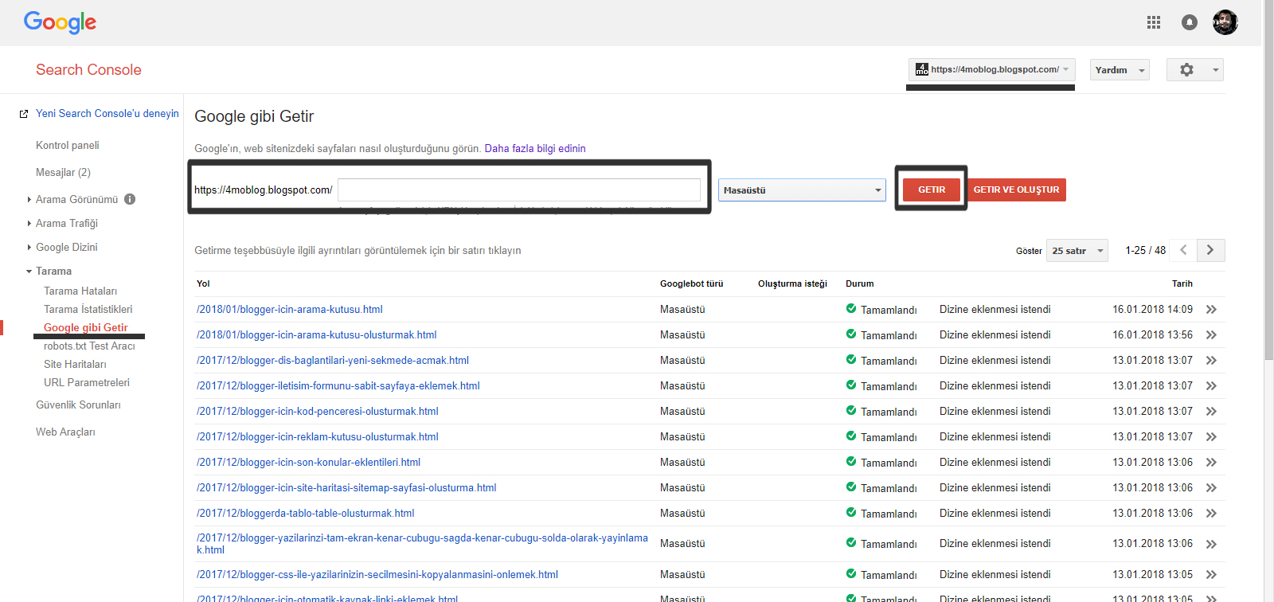Open details arrow for son-konular-eklentileri row
Viewport: 1274px width, 602px height.
coord(1211,463)
